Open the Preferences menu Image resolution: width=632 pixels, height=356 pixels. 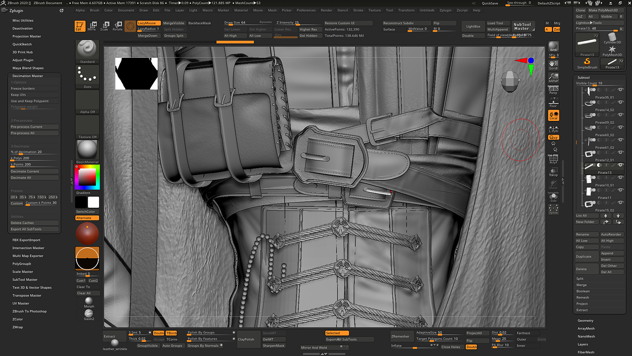pos(306,10)
